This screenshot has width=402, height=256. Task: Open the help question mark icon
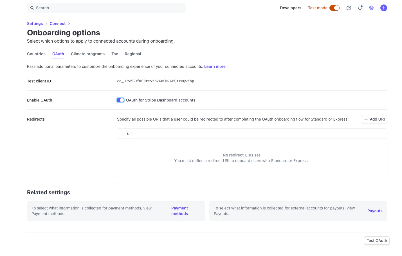click(349, 8)
